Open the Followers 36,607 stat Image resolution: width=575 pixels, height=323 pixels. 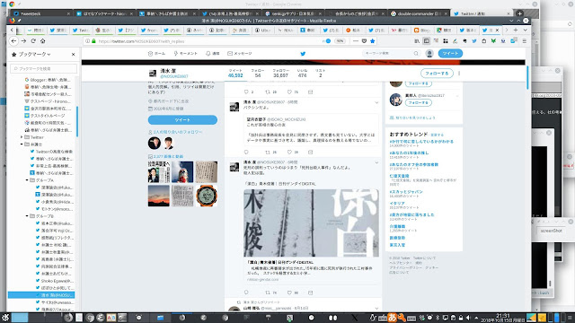pos(280,74)
